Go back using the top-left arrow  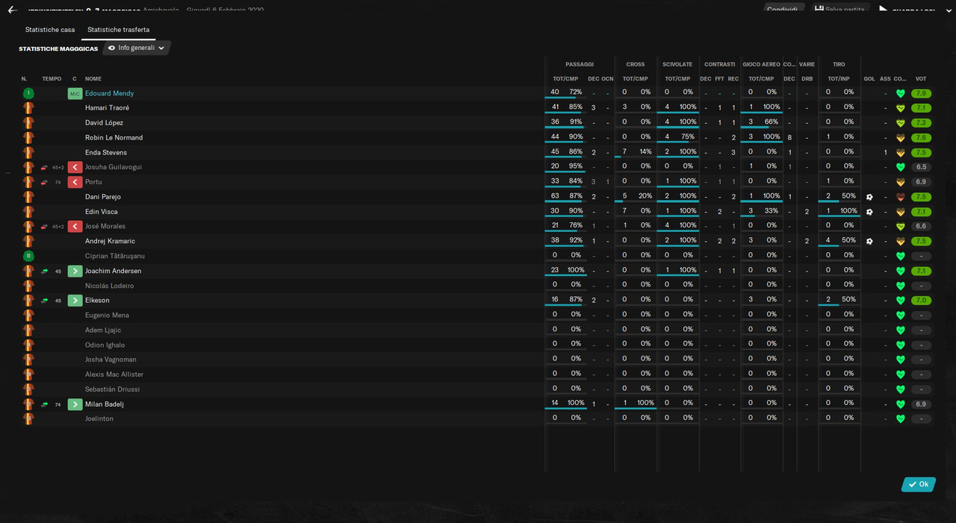tap(12, 10)
